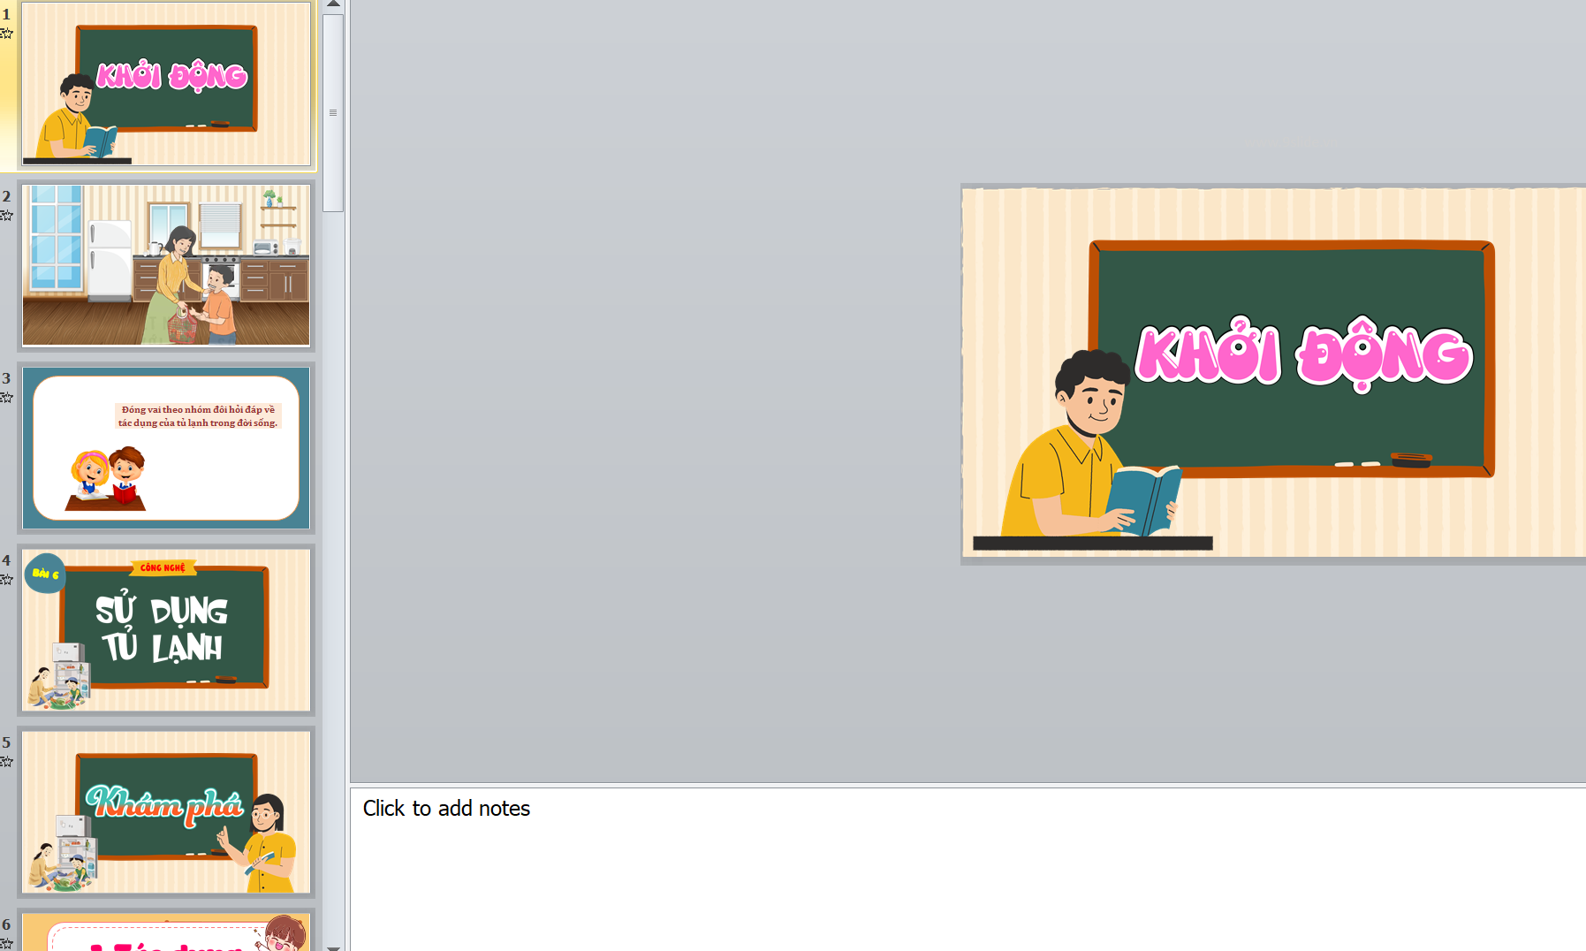This screenshot has height=951, width=1586.
Task: Click the slide panel scrollbar thumb
Action: (x=333, y=112)
